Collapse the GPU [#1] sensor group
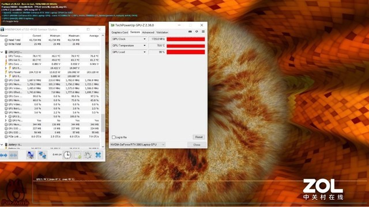Viewport: 369px width, 207px height. point(2,52)
